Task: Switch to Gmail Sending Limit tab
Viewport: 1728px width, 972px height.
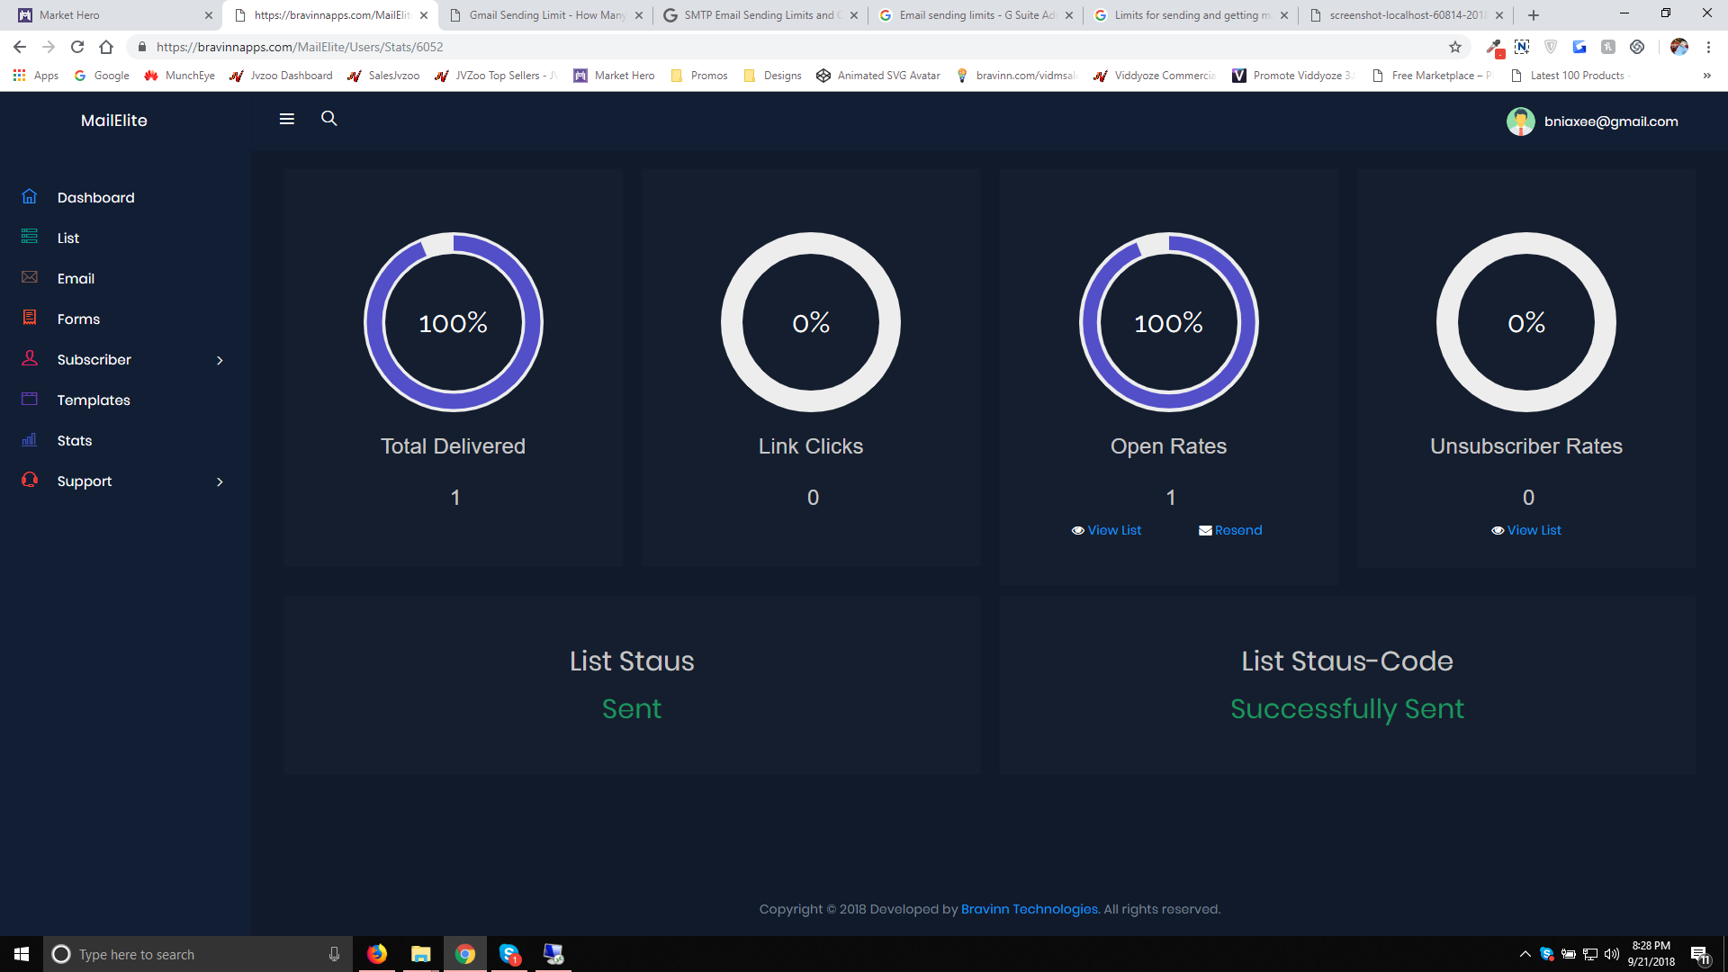Action: (x=546, y=15)
